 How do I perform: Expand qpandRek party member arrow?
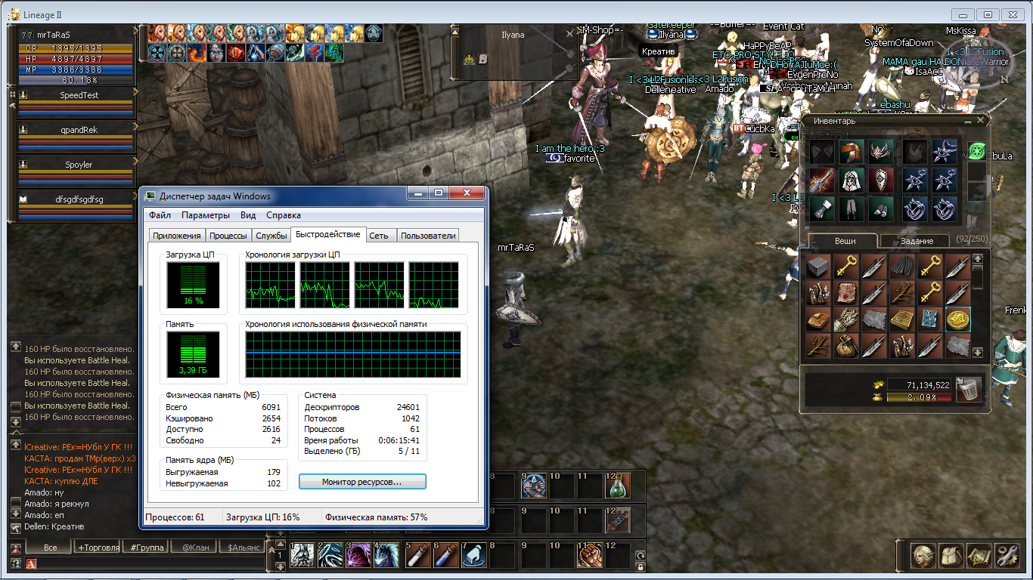click(x=136, y=126)
